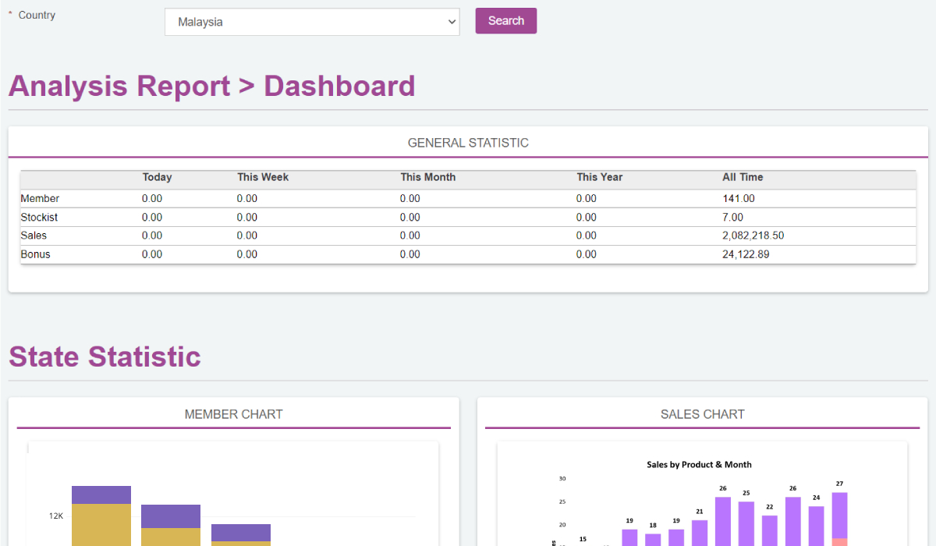Click the Sales All Time value 2,082,218.50
The image size is (936, 546).
pos(753,236)
